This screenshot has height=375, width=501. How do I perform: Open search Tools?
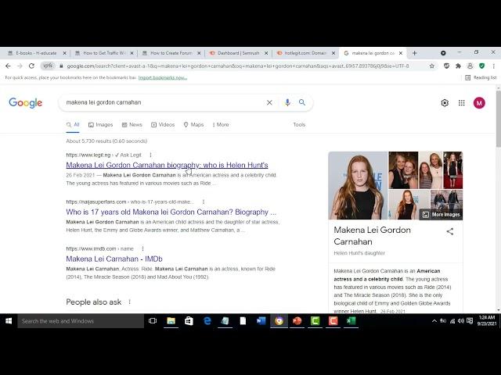coord(299,125)
